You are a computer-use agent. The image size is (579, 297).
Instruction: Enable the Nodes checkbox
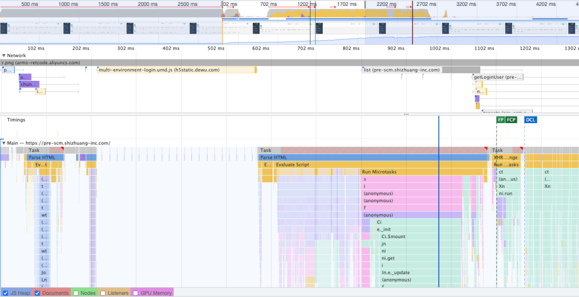76,293
